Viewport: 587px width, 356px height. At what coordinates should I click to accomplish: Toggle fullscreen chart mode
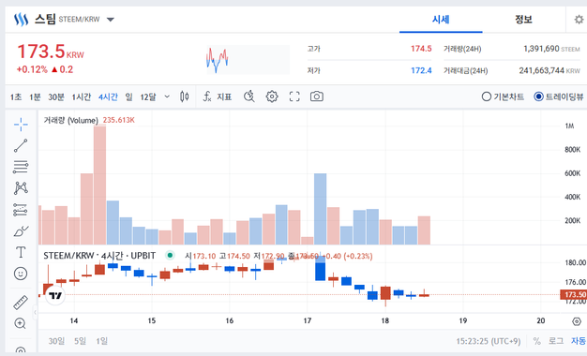[x=294, y=96]
